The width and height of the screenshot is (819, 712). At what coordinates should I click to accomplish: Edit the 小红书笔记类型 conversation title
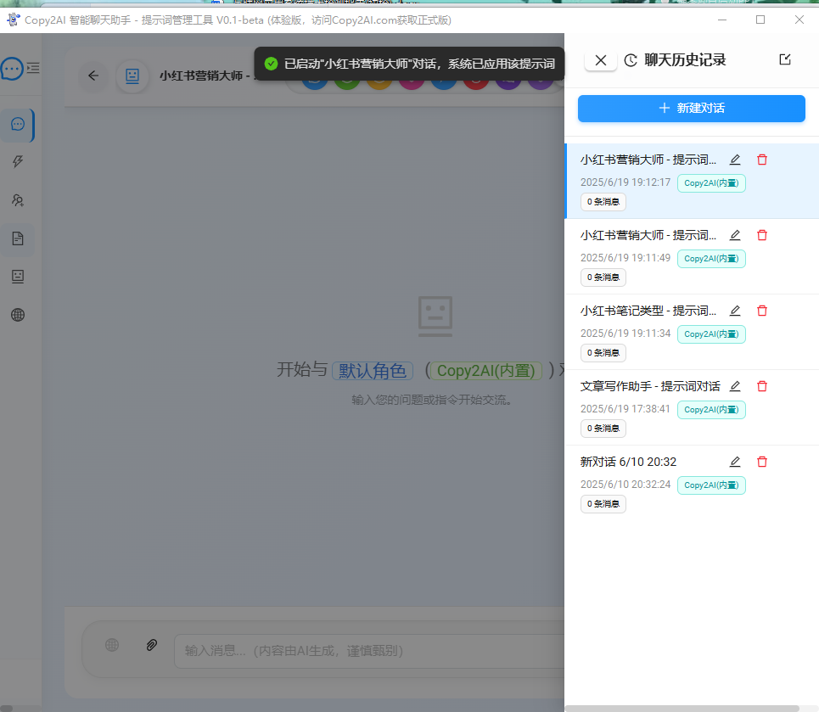click(x=735, y=311)
